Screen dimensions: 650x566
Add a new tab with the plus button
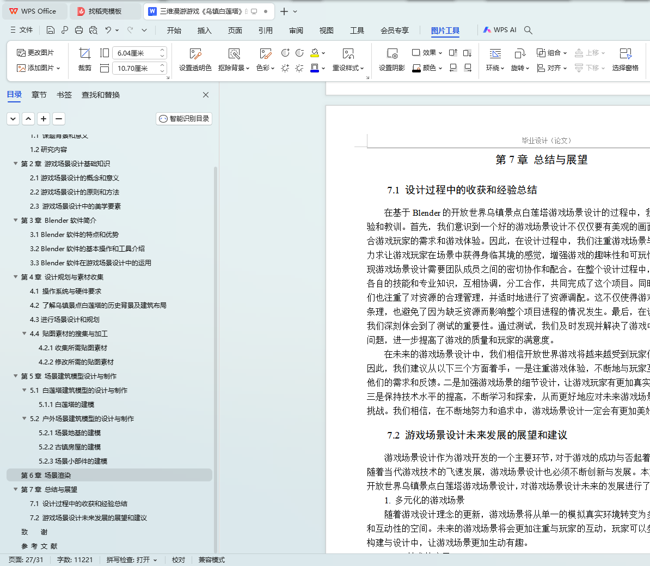(x=284, y=11)
